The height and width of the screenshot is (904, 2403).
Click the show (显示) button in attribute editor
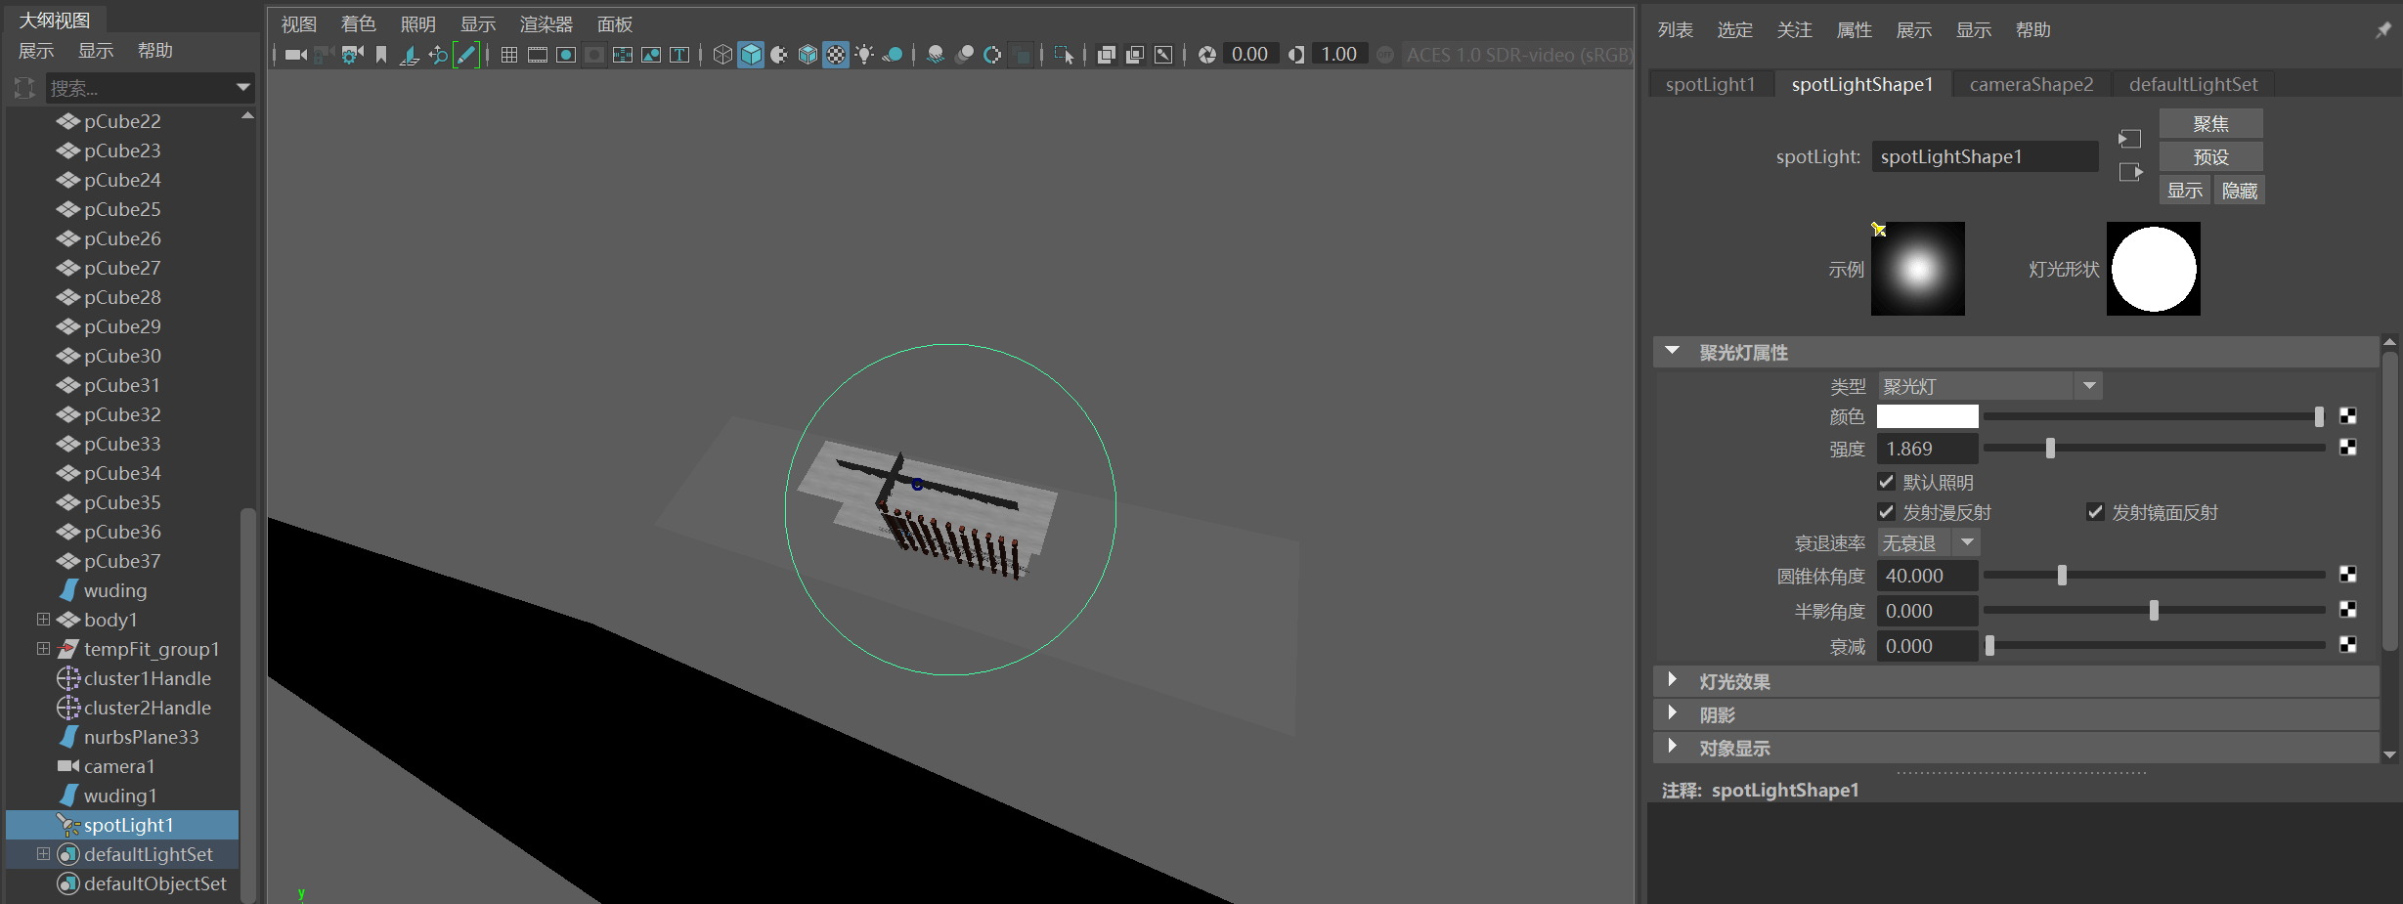click(2185, 191)
